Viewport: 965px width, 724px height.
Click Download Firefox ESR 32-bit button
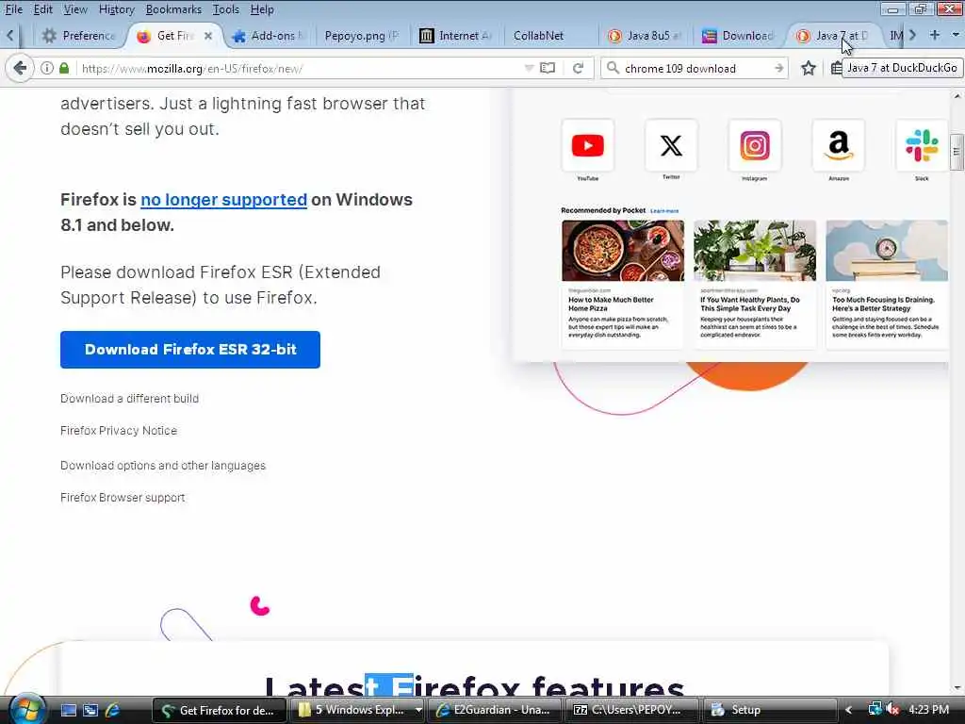point(190,350)
